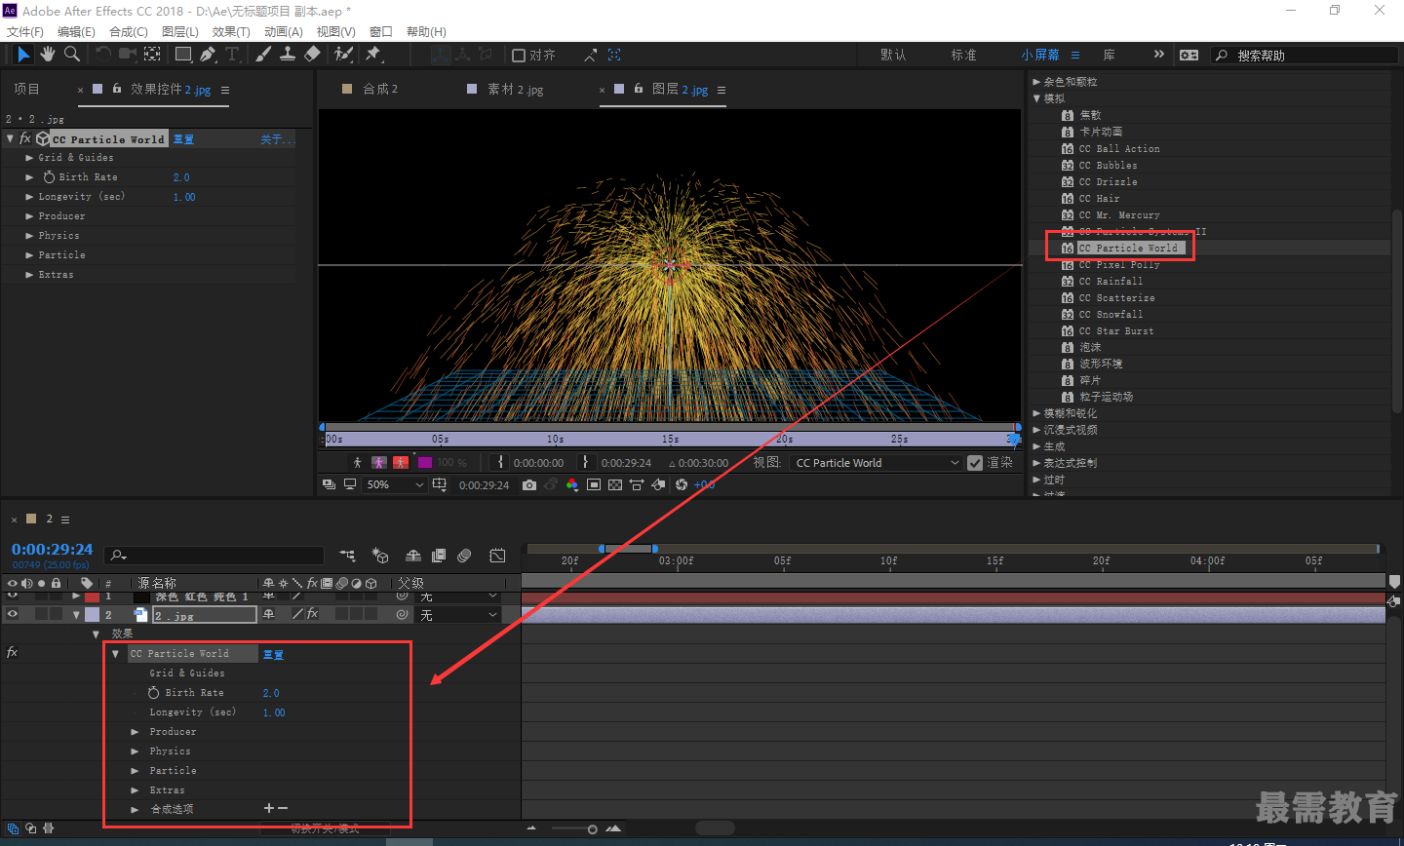Select the Eraser tool

tap(312, 55)
